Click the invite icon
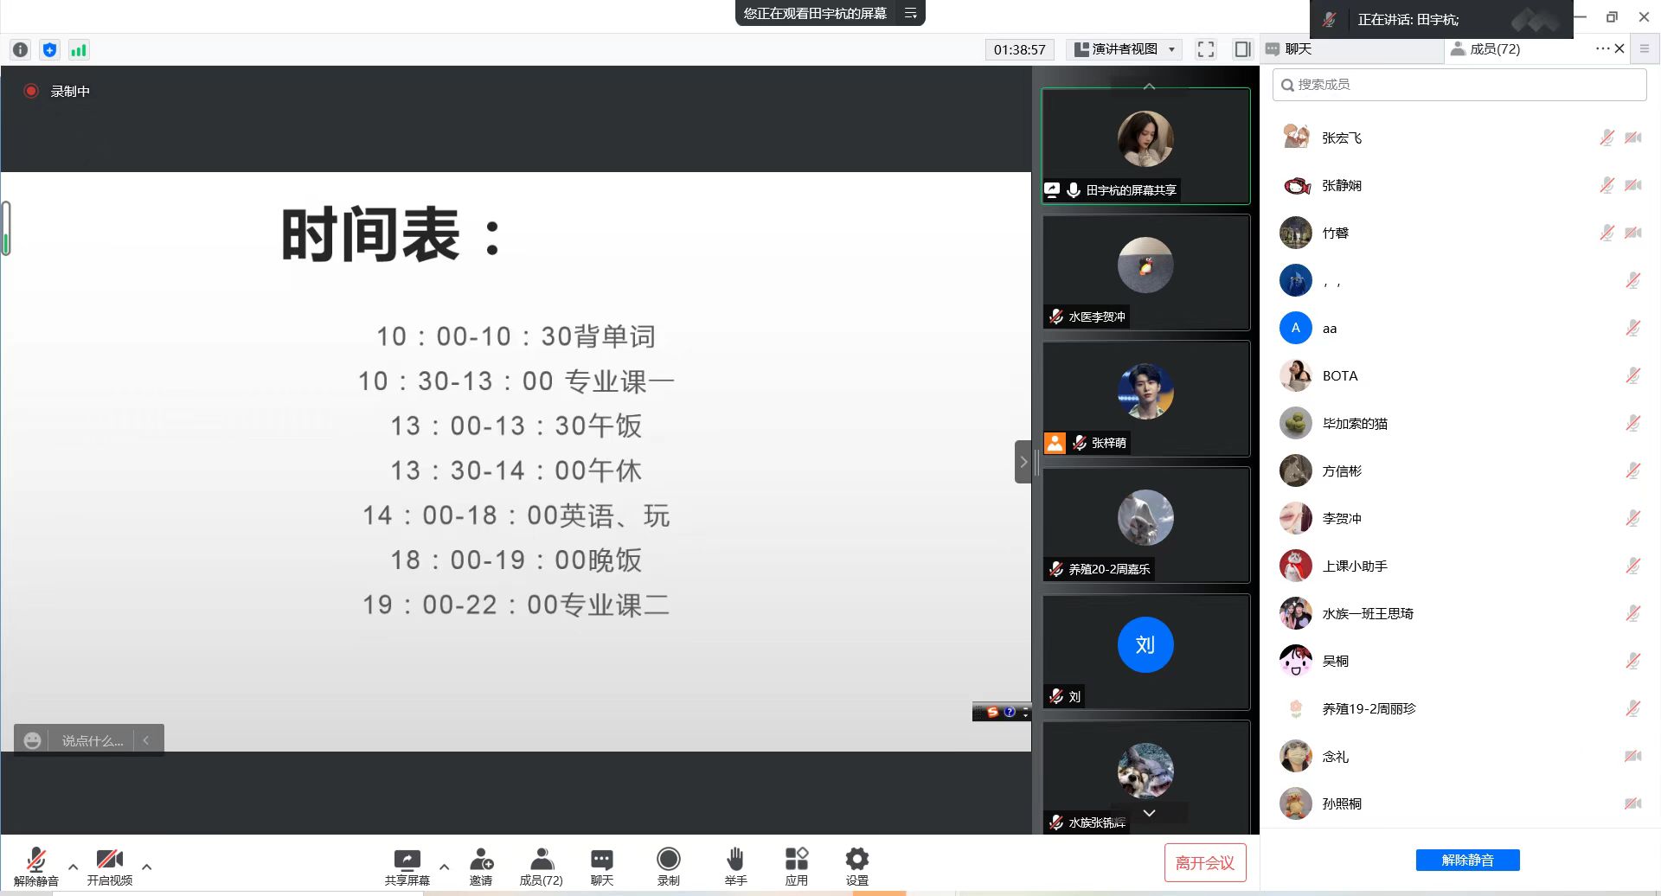This screenshot has height=896, width=1661. pos(481,866)
